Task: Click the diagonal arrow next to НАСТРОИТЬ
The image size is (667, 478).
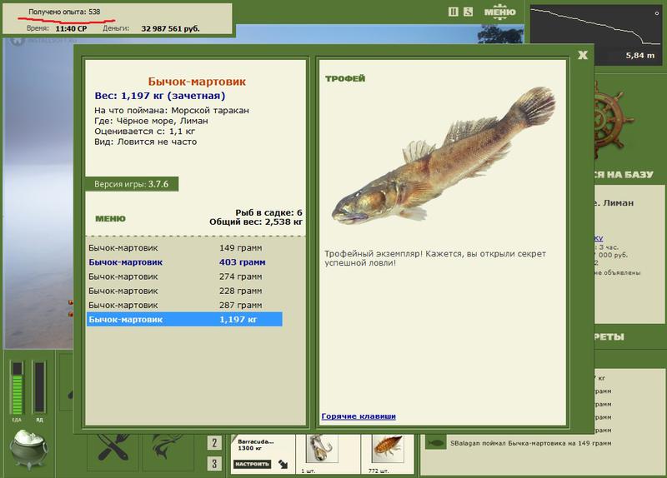Action: click(x=283, y=464)
